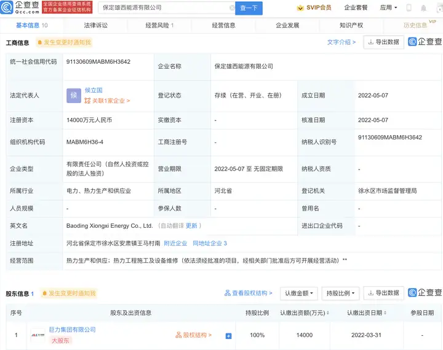This screenshot has width=443, height=350.
Task: Open the 持股比例 dropdown filter
Action: 340,294
